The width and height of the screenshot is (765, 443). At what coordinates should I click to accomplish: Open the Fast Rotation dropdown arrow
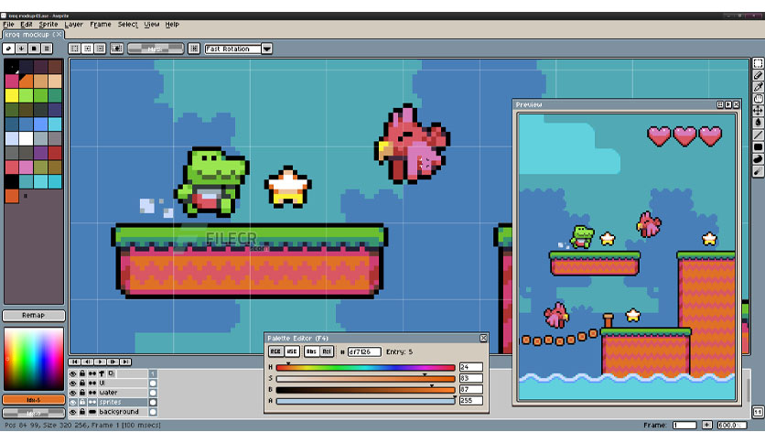point(266,49)
